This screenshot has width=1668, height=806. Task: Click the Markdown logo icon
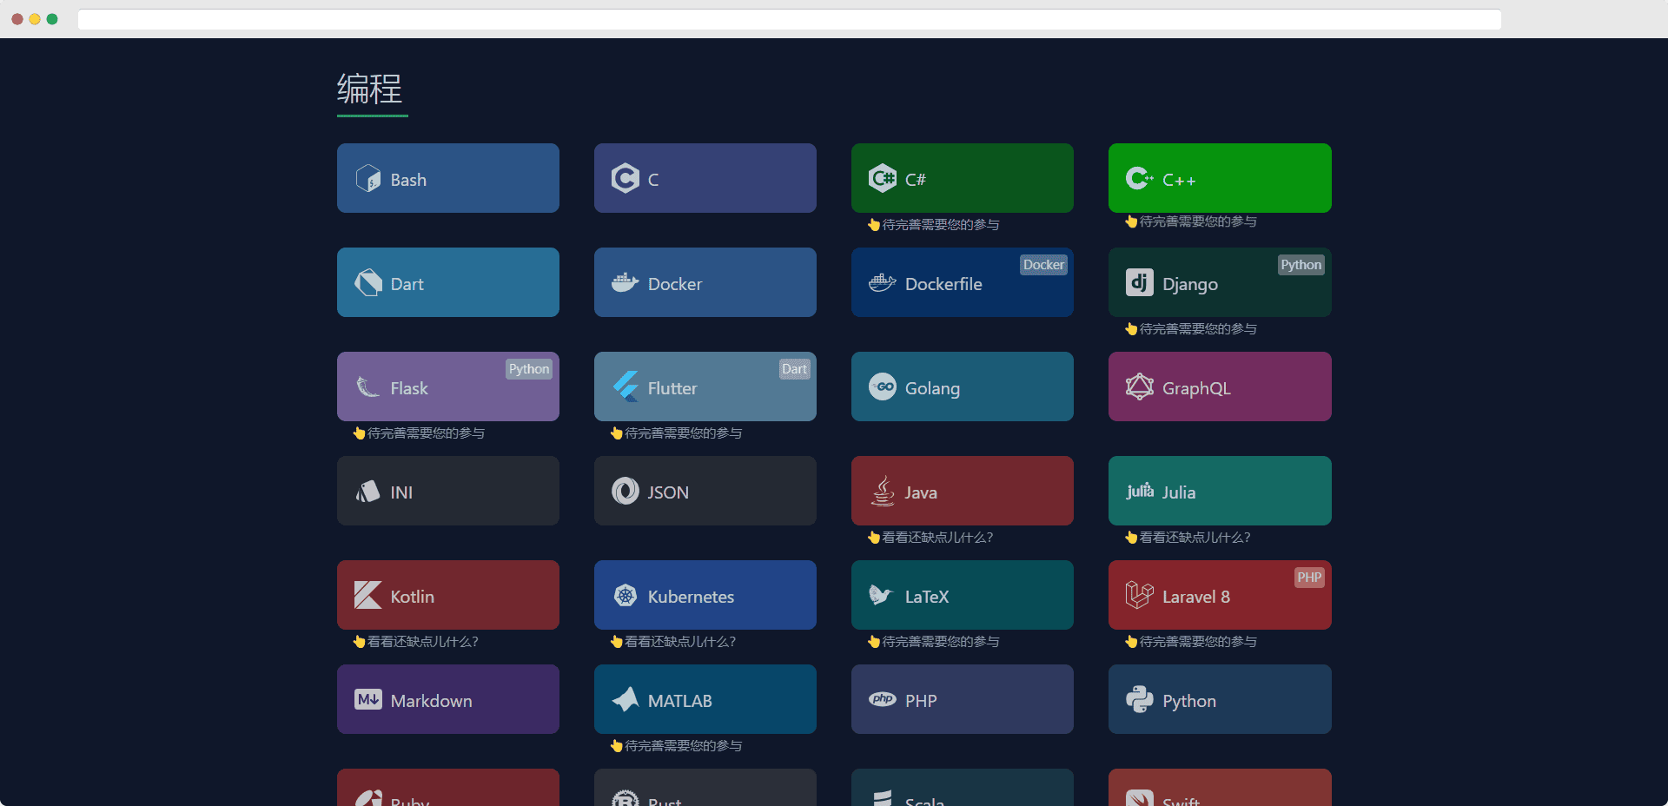pos(368,700)
